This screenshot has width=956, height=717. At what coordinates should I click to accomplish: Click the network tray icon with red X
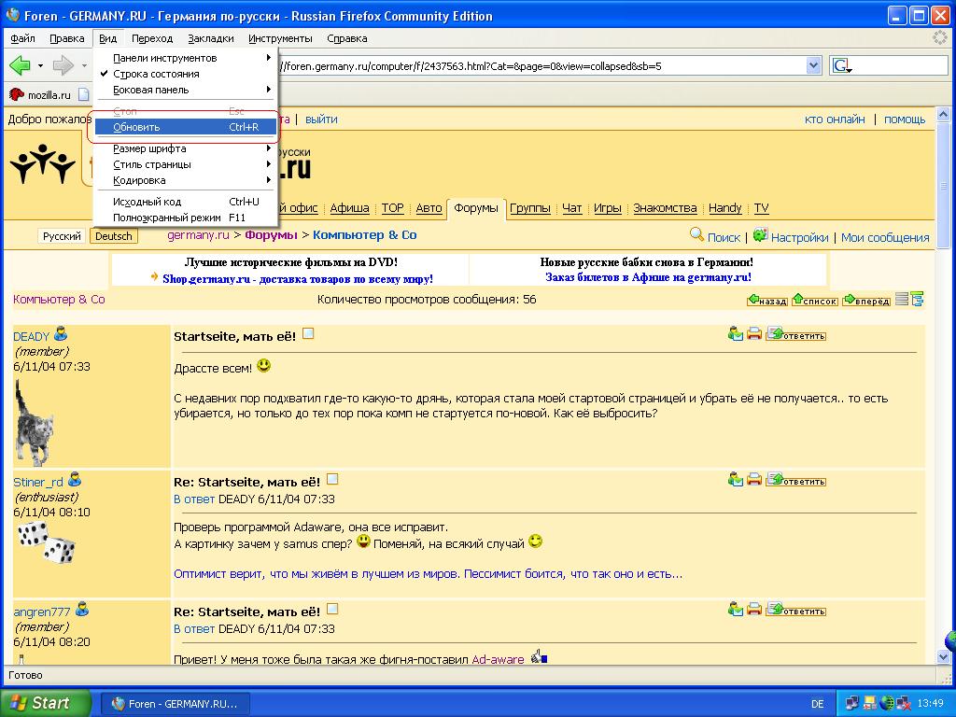(904, 704)
